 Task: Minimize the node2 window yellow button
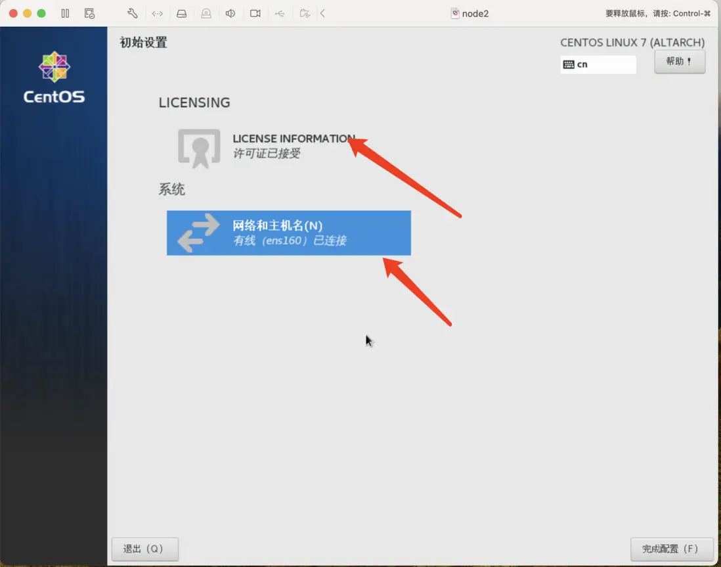(27, 13)
